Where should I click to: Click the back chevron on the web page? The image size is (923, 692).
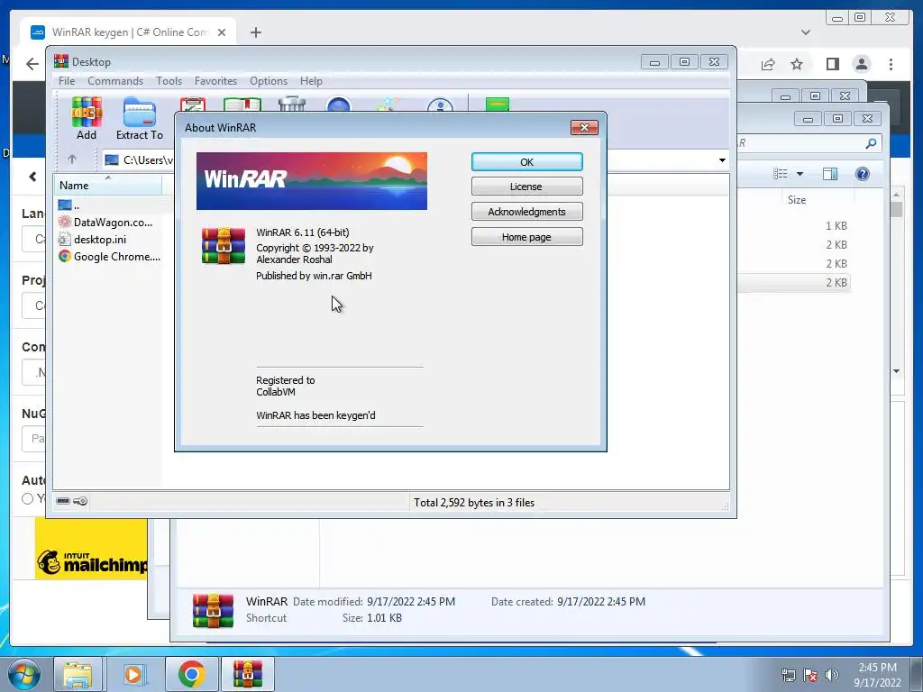33,177
